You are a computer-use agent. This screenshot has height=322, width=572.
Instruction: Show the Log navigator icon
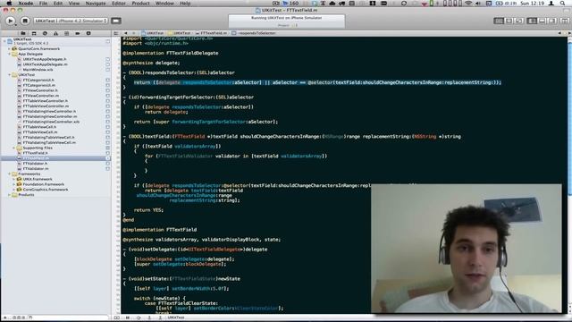point(88,33)
